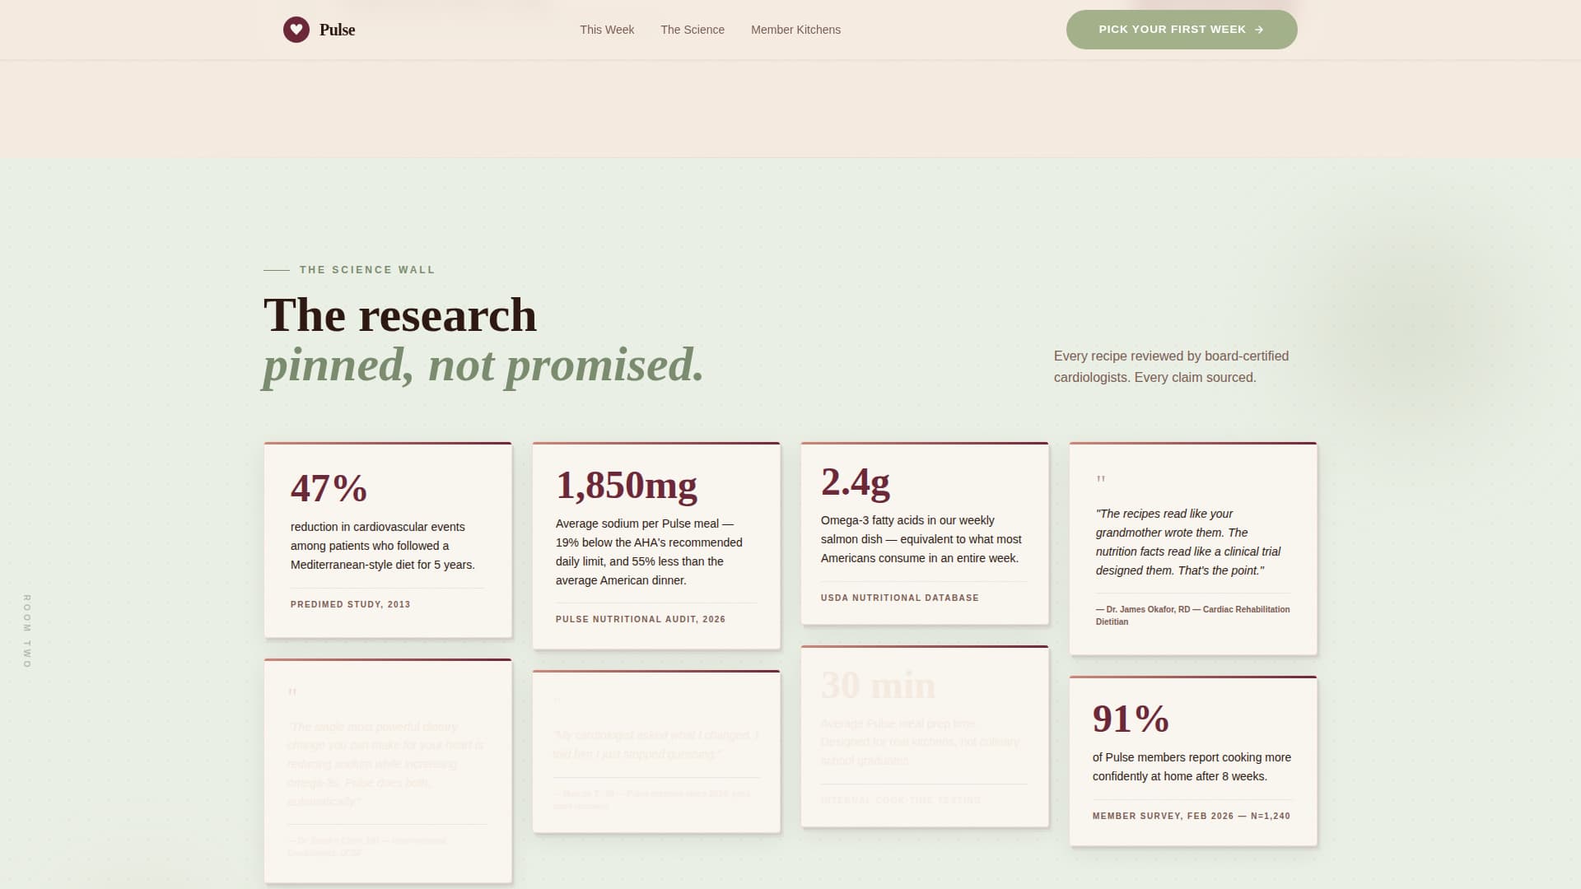The width and height of the screenshot is (1581, 889).
Task: Click the 1,850mg sodium stat card
Action: pyautogui.click(x=656, y=546)
